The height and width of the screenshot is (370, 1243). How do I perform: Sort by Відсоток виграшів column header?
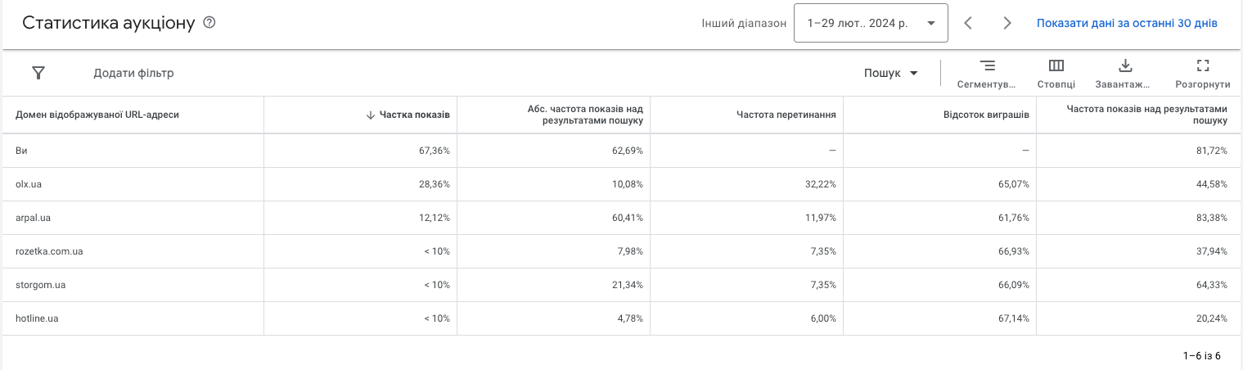click(x=986, y=115)
